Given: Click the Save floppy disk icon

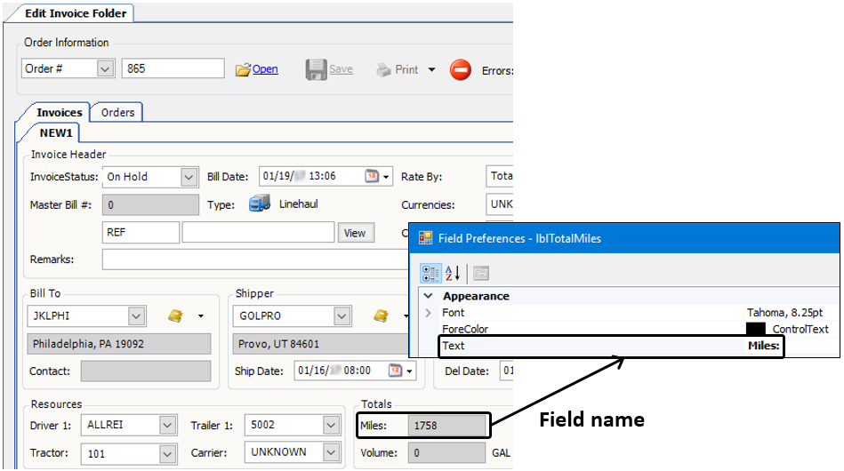Looking at the screenshot, I should tap(316, 70).
